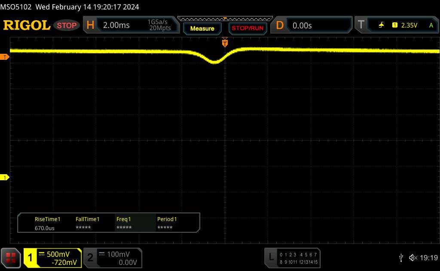This screenshot has height=271, width=440.
Task: Click the orange D delay icon
Action: click(x=279, y=25)
